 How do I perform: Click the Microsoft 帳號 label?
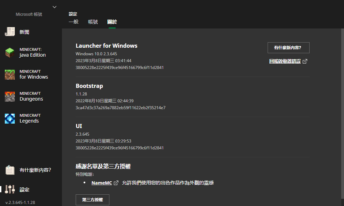pyautogui.click(x=29, y=14)
